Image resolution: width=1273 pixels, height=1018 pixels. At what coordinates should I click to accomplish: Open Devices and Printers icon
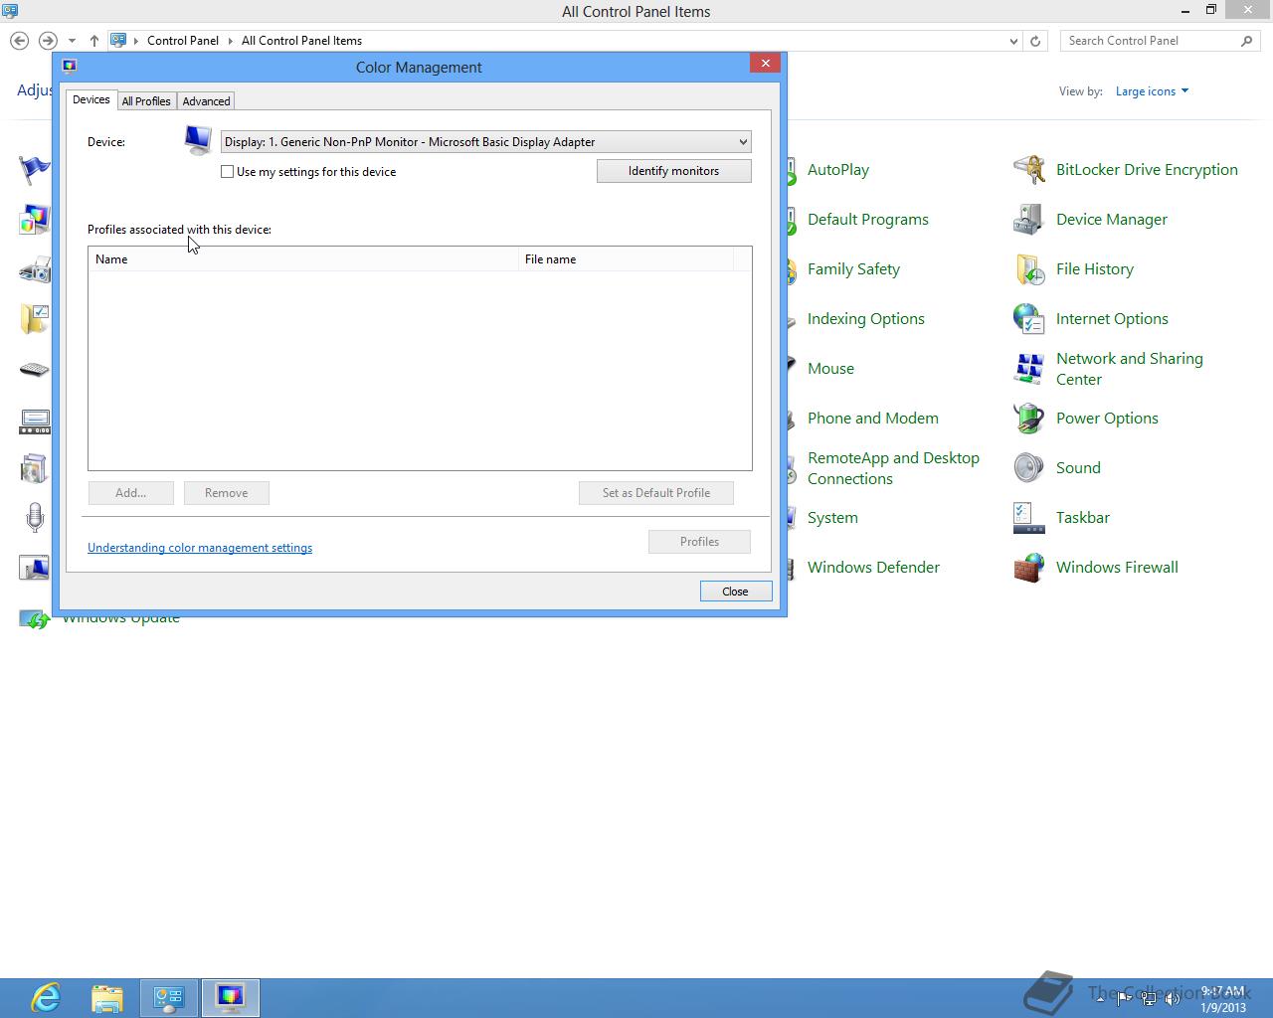point(34,269)
